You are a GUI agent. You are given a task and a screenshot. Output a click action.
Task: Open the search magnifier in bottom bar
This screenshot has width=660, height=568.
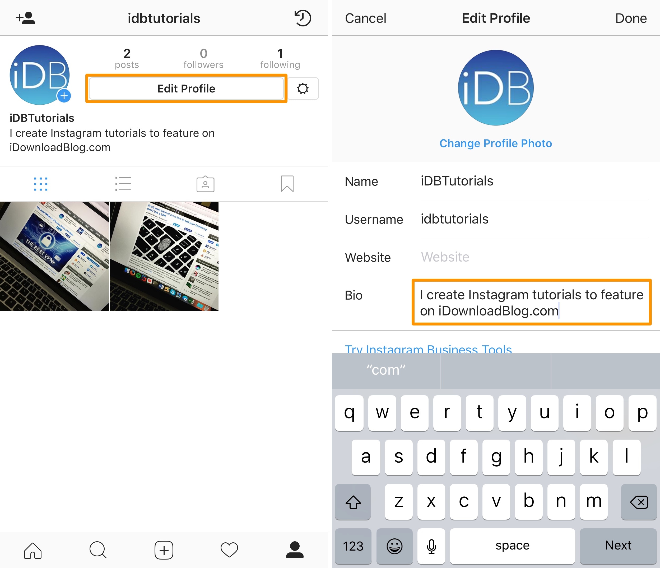tap(98, 550)
